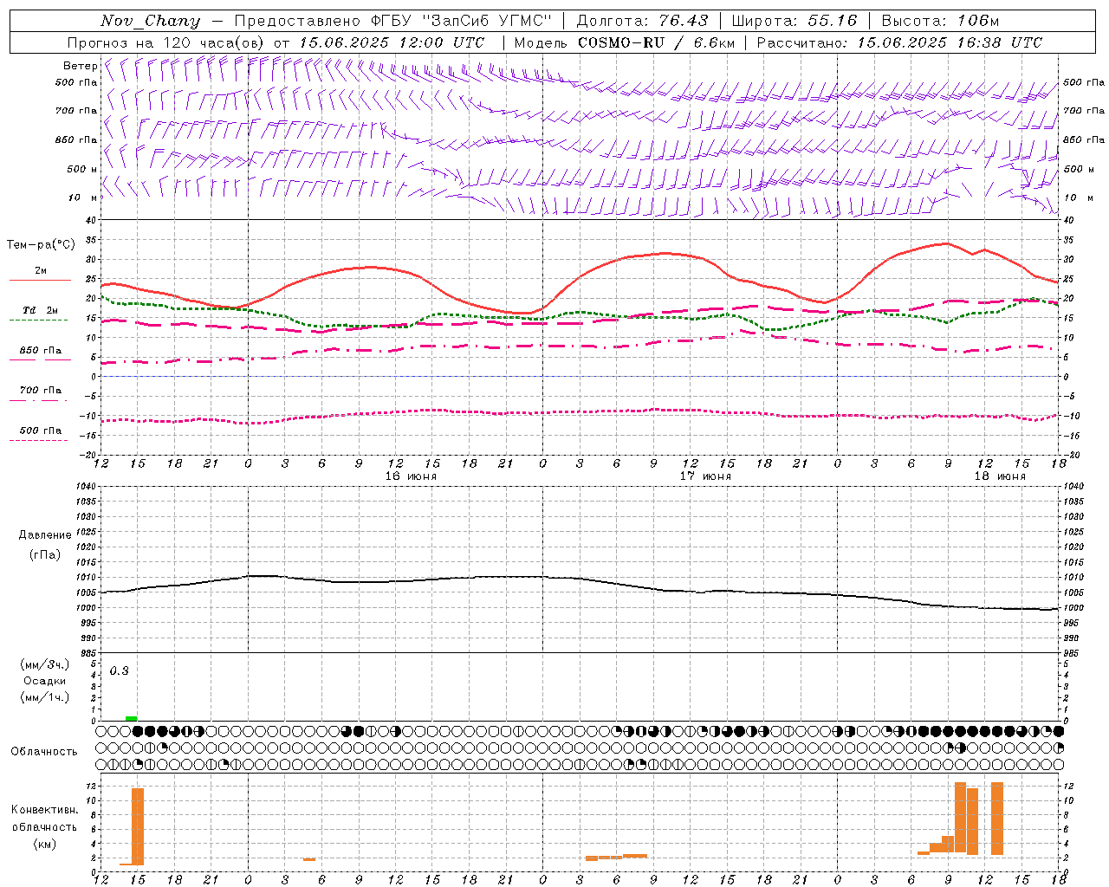Click the "Тем-ра(°C)" axis title
This screenshot has height=887, width=1109.
coord(41,245)
